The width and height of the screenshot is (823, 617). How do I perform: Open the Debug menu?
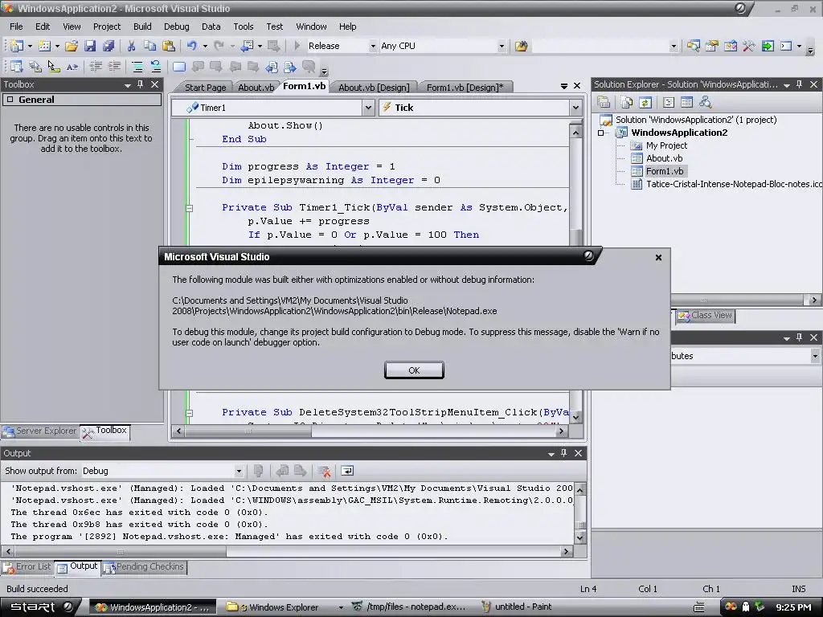[x=176, y=27]
